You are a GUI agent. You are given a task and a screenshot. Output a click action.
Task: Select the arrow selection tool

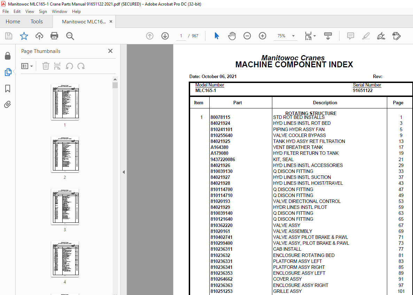(217, 36)
